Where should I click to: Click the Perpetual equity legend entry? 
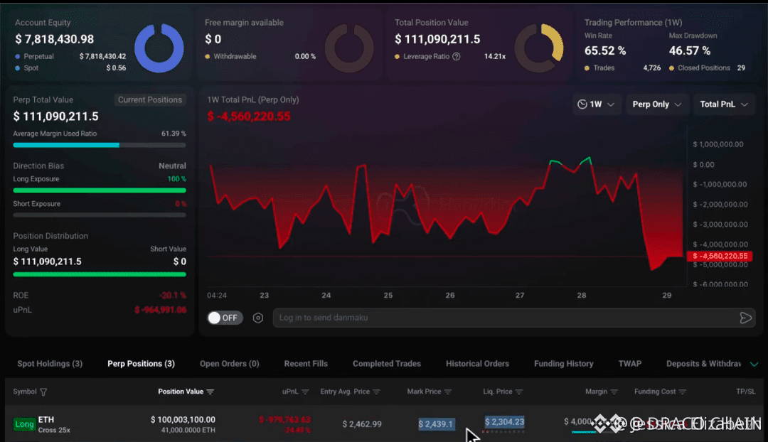(x=70, y=56)
